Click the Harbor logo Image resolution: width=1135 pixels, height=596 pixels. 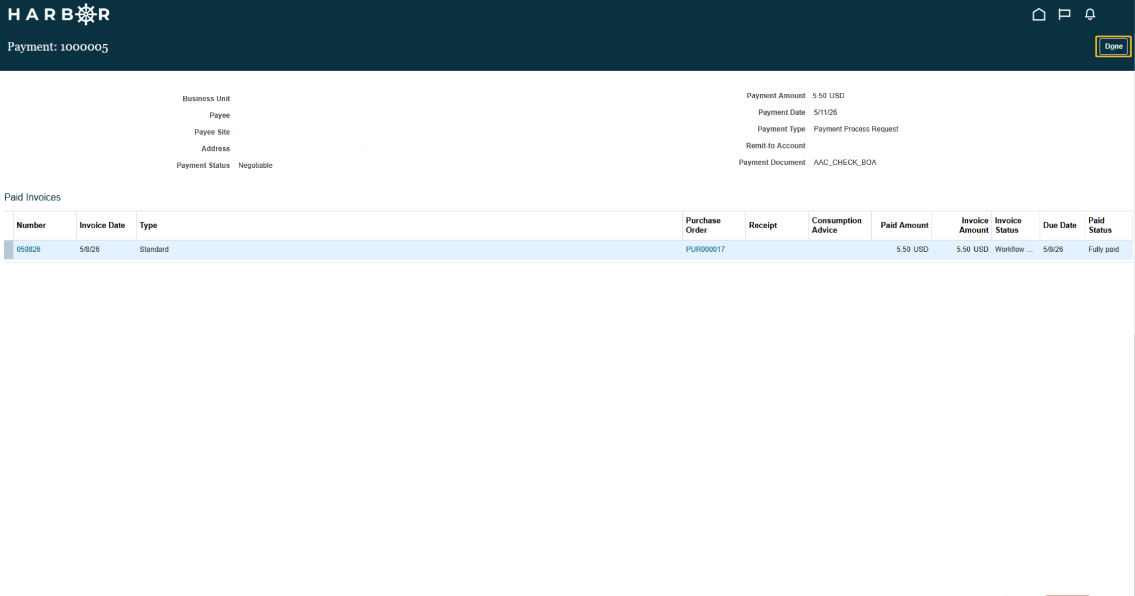click(x=59, y=14)
